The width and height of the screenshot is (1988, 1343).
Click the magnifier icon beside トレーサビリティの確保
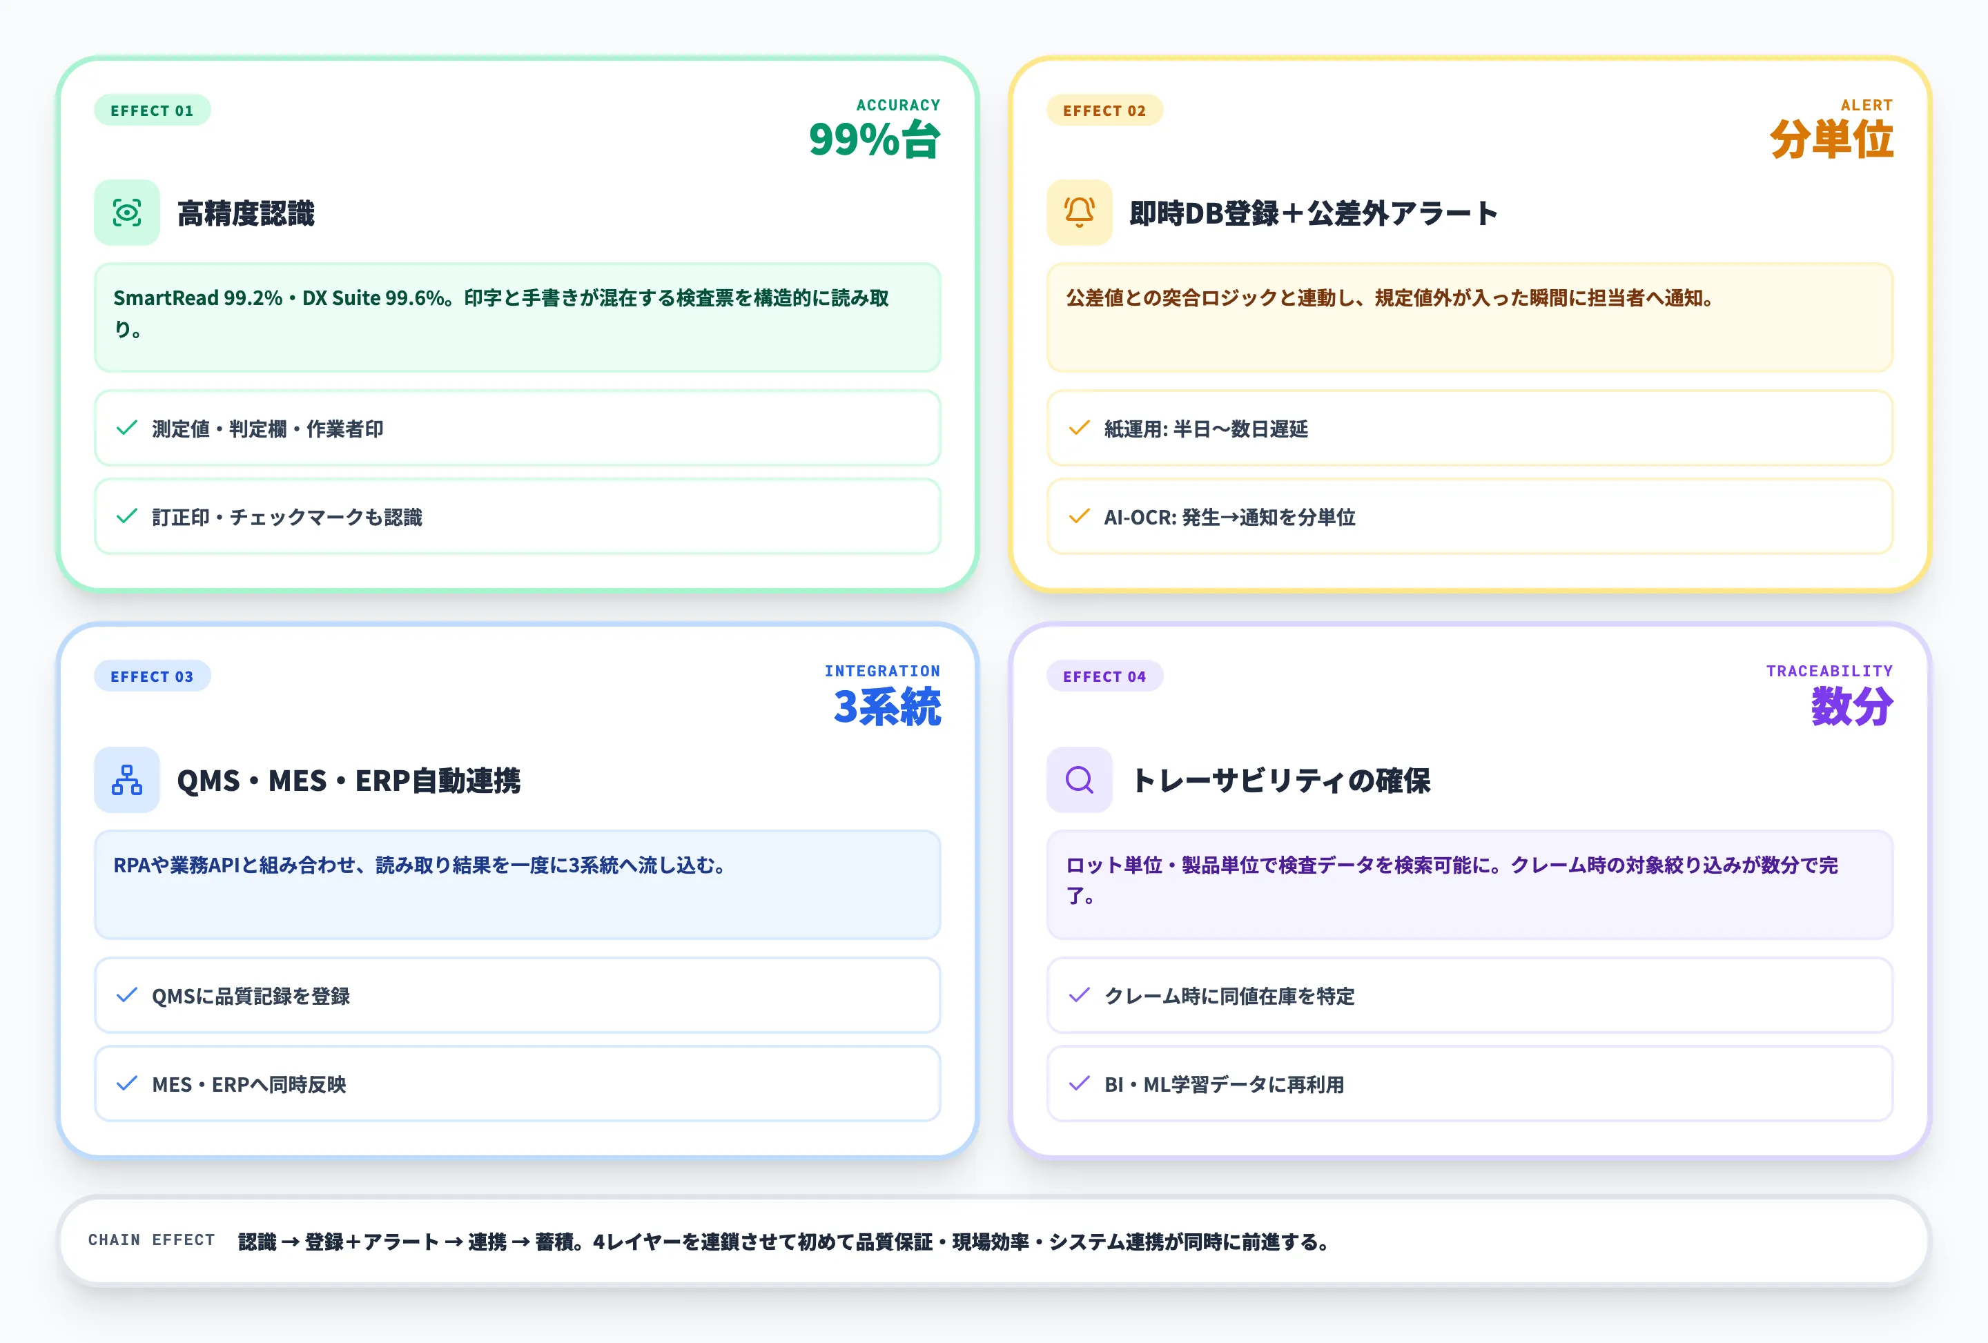[1080, 779]
